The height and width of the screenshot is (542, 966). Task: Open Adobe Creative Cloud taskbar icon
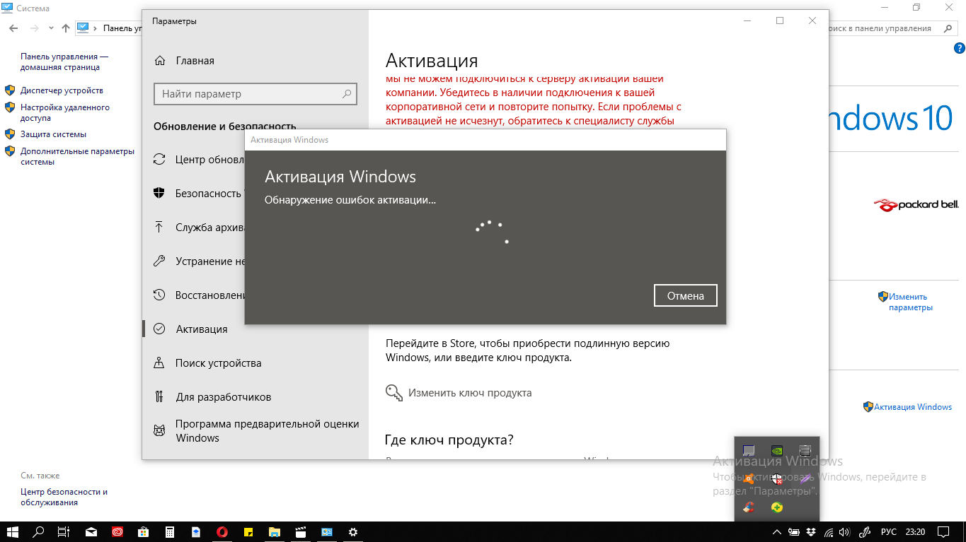117,531
